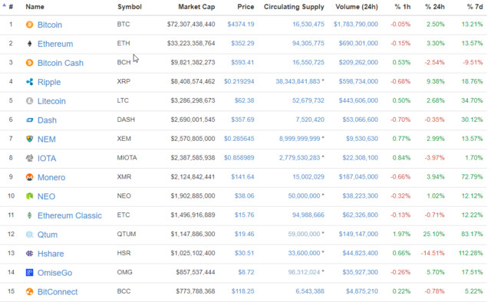
Task: Click Monero price $141.64
Action: pyautogui.click(x=242, y=177)
